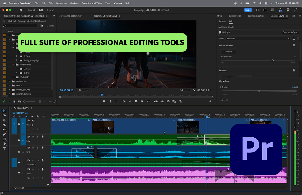302x195 pixels.
Task: Stop playback in the Program monitor
Action: 136,101
